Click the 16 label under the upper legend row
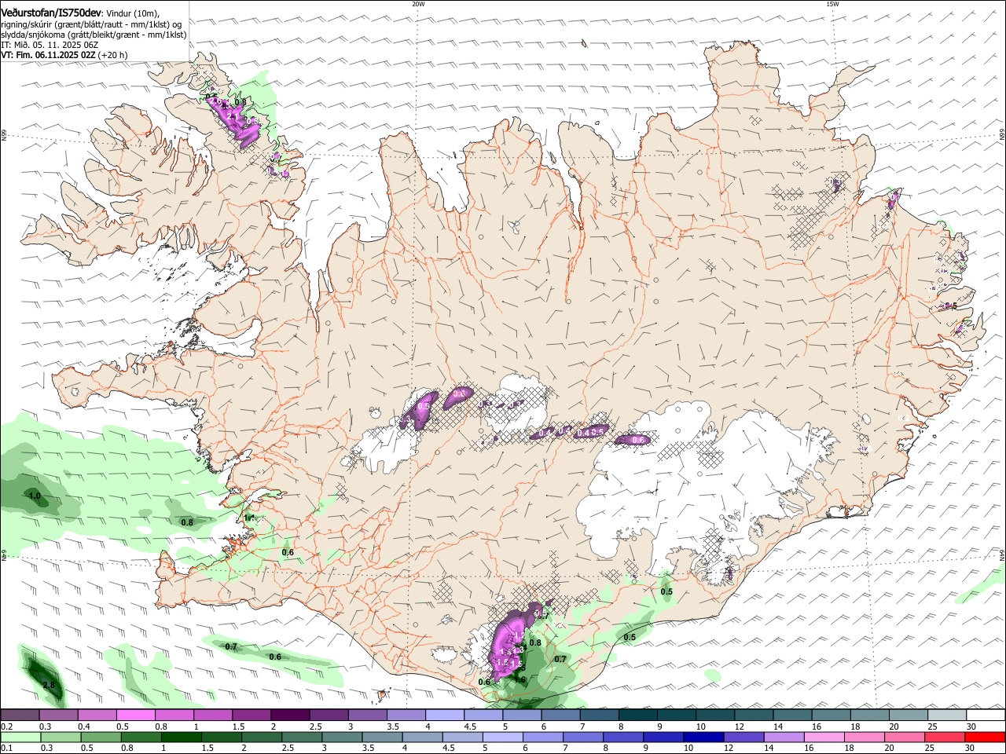 817,727
